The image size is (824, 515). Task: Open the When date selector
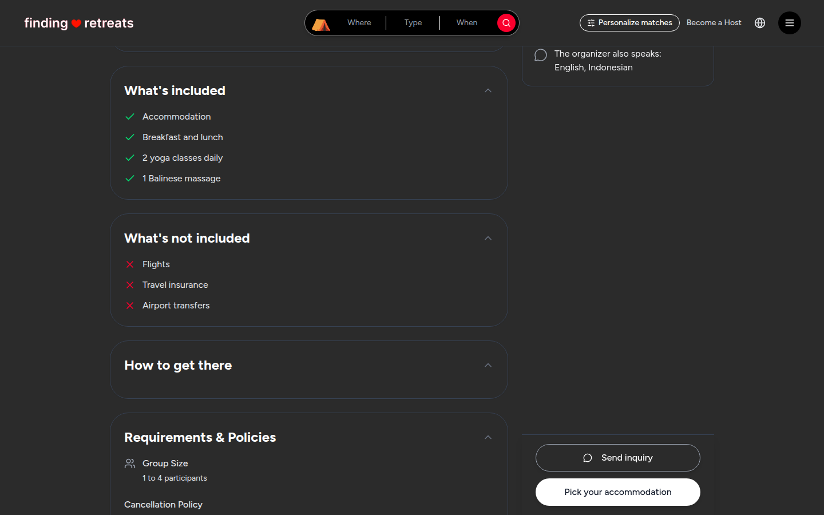(467, 23)
